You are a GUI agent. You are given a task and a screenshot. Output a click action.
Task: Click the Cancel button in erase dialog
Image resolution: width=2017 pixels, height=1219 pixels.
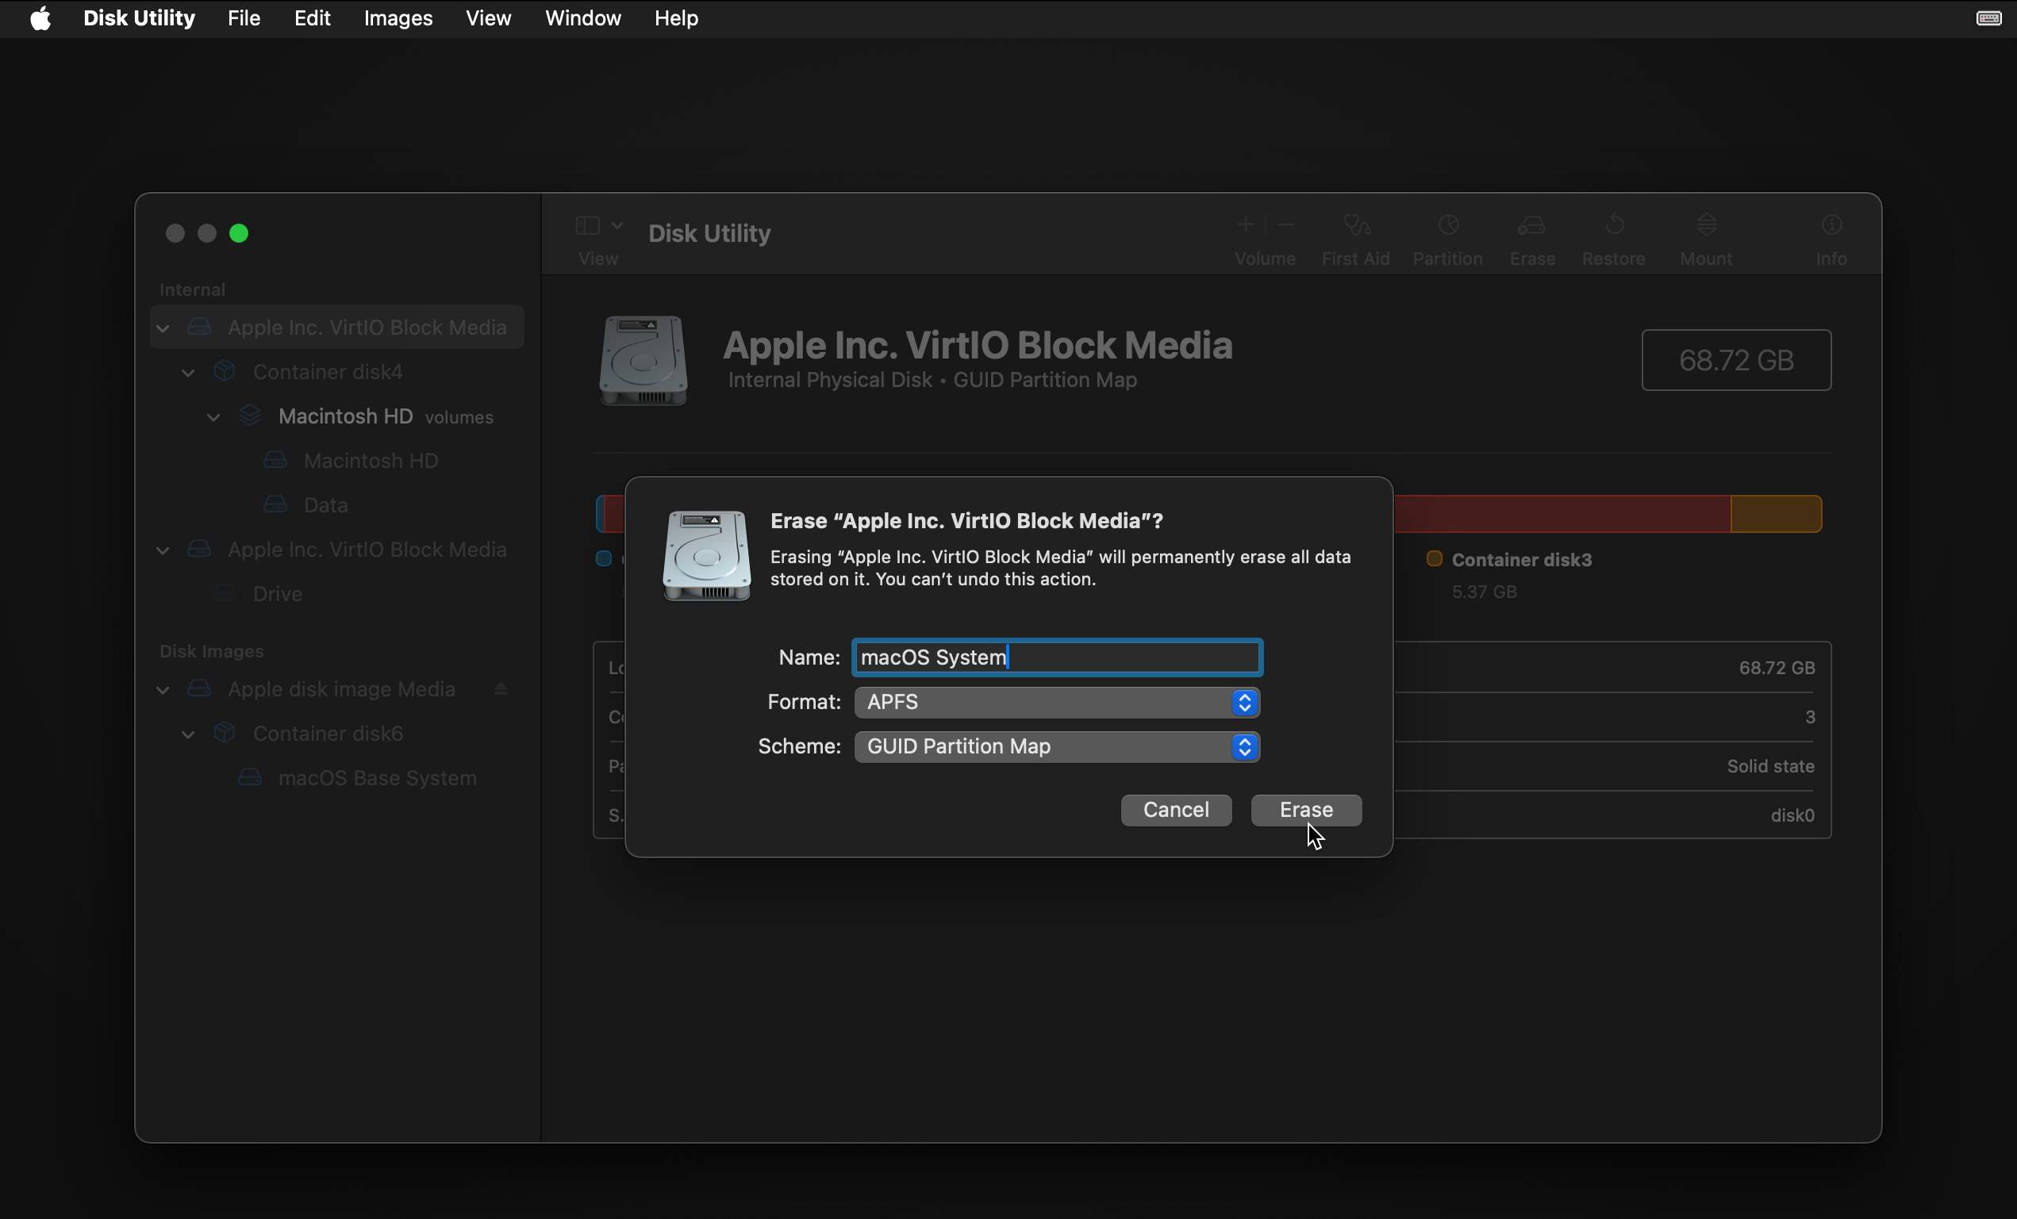click(1176, 810)
